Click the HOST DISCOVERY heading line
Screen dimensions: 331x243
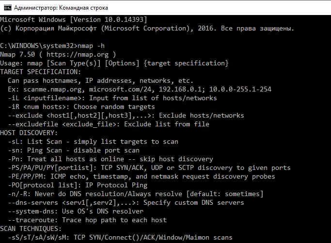[x=29, y=133]
